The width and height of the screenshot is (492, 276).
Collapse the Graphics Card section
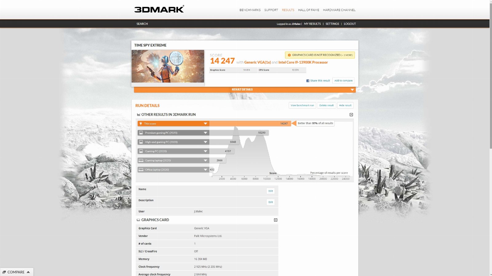click(x=276, y=220)
